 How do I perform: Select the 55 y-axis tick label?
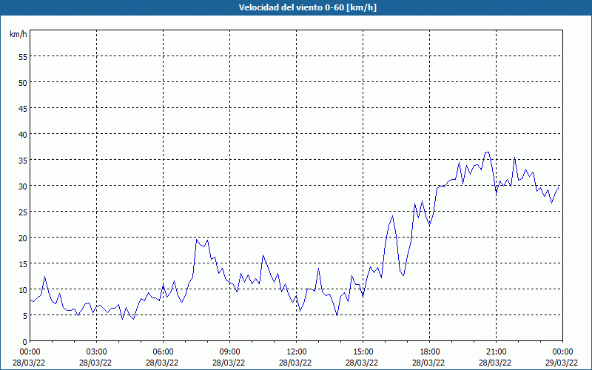tap(23, 57)
